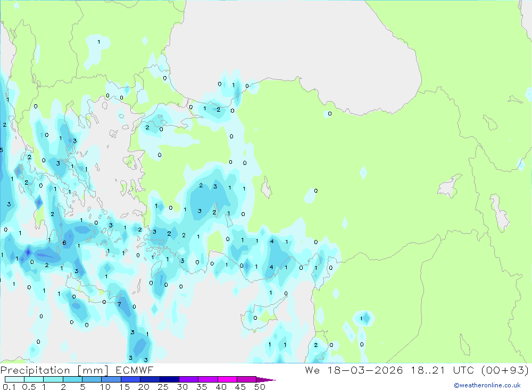Pick the 10 to 15 mm legend swatch

[111, 379]
